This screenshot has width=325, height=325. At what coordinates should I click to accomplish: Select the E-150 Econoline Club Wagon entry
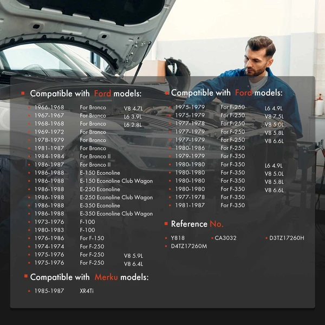(x=116, y=181)
